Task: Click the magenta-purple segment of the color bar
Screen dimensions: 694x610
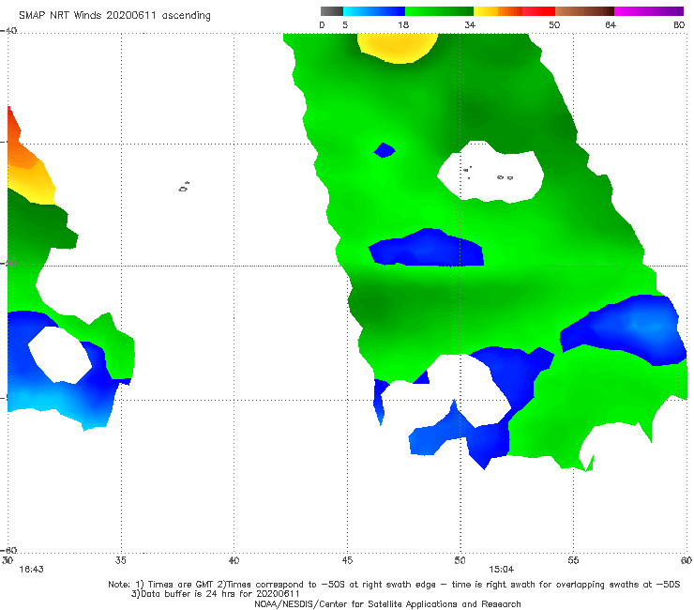Action: point(649,11)
